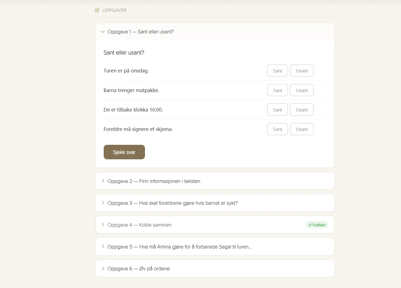This screenshot has width=401, height=288.
Task: Click the Oppgaver edit pencil icon
Action: [97, 10]
